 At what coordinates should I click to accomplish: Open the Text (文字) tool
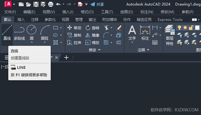tap(132, 33)
